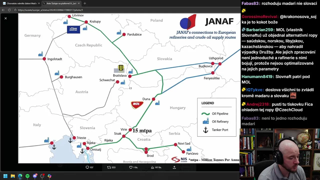Click the 'Ingolstadt' label on map
The width and height of the screenshot is (320, 180).
click(x=55, y=59)
